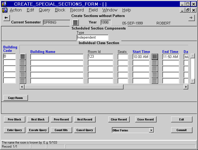198x150 pixels.
Task: Click the document icon beside Action menu
Action: (x=5, y=10)
